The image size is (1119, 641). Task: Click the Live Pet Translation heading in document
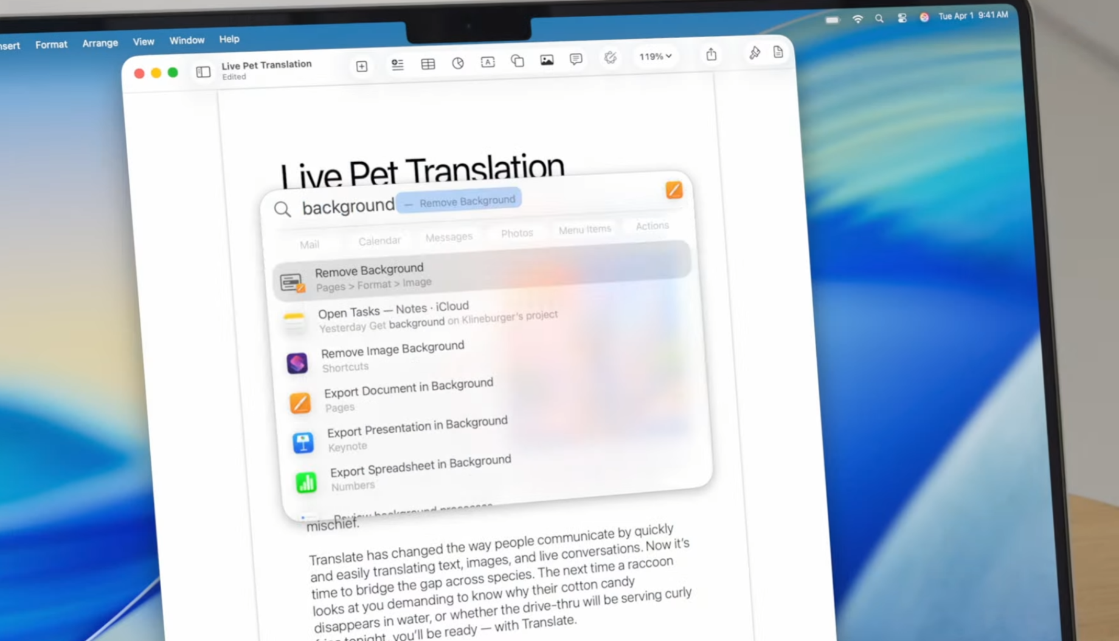pyautogui.click(x=422, y=171)
